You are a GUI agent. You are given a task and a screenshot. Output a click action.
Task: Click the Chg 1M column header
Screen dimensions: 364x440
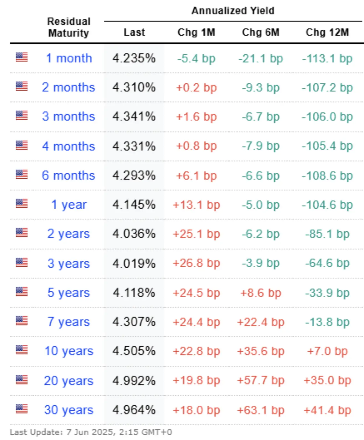coord(196,32)
